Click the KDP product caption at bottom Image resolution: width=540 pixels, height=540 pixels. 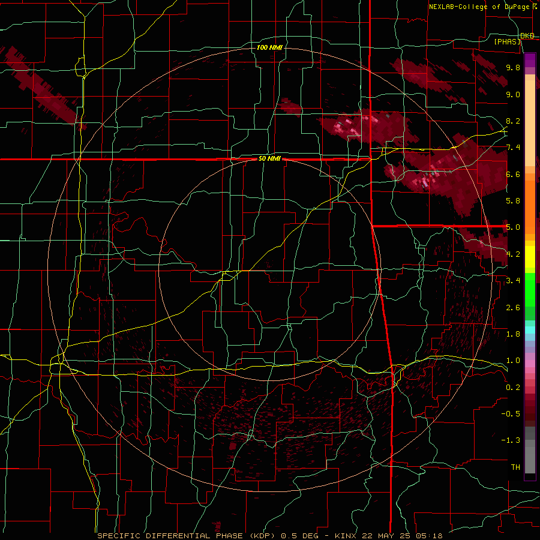pos(270,536)
